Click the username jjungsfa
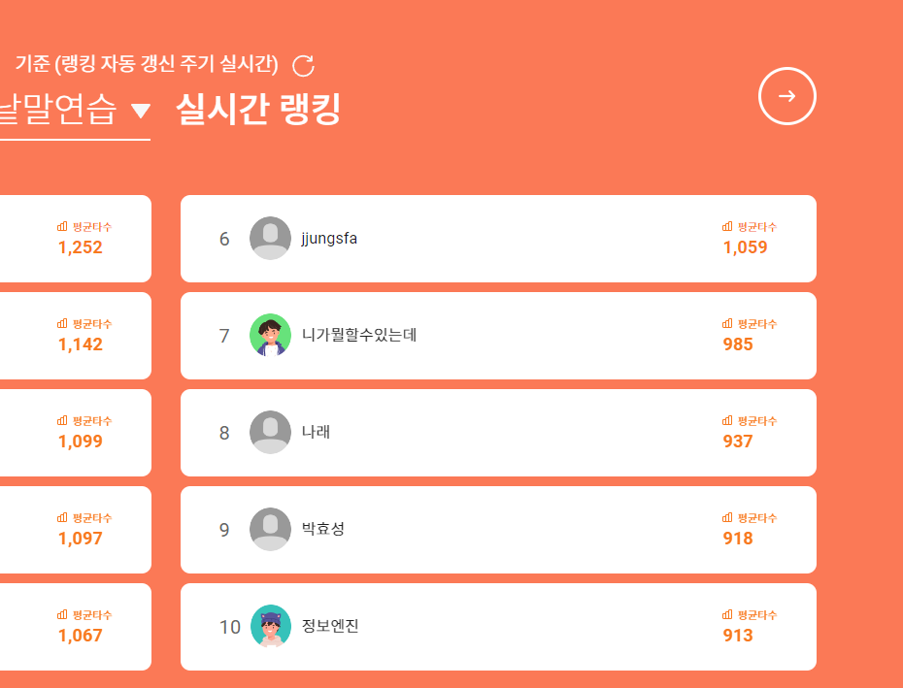903x688 pixels. (331, 238)
